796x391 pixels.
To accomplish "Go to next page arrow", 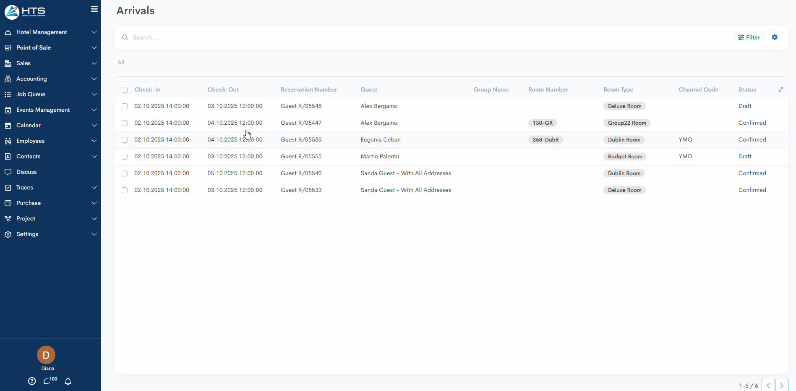I will coord(781,385).
